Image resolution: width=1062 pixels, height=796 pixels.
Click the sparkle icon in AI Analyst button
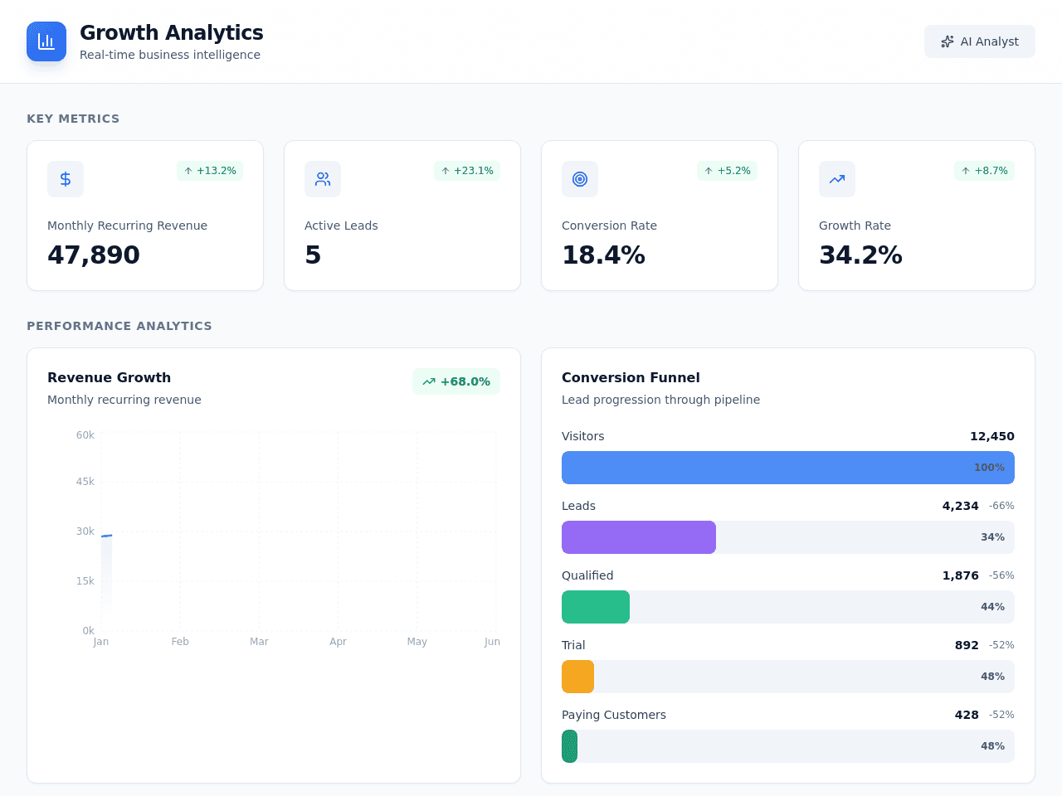[948, 41]
